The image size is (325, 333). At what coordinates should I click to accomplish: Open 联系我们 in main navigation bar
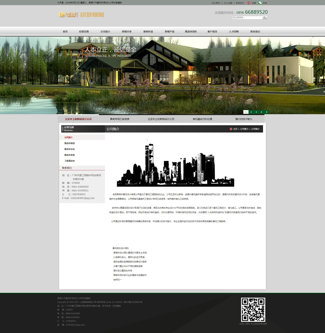coord(255,32)
